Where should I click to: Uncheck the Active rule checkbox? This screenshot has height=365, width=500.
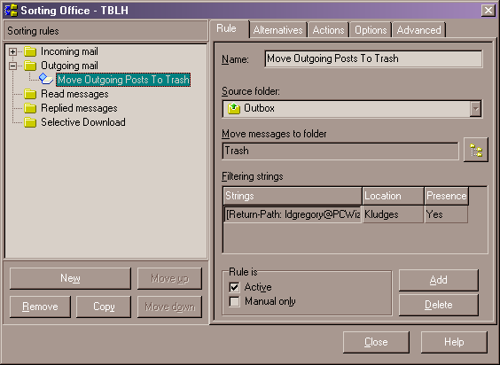click(234, 287)
